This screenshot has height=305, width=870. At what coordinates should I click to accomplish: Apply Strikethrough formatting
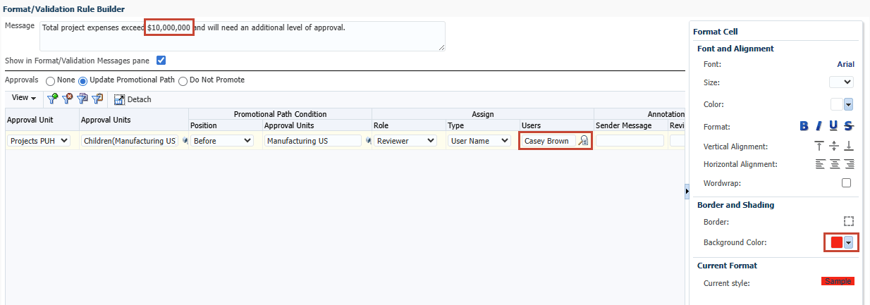point(849,126)
